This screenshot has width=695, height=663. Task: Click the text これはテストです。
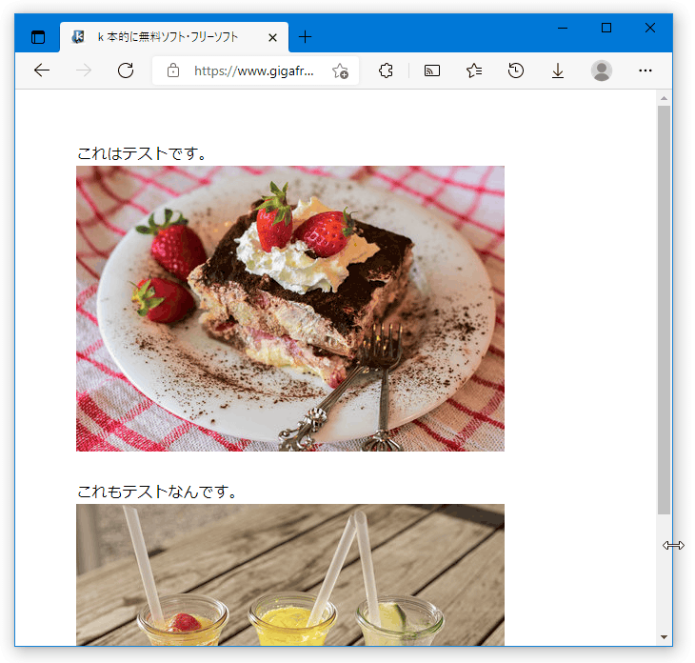(x=142, y=153)
